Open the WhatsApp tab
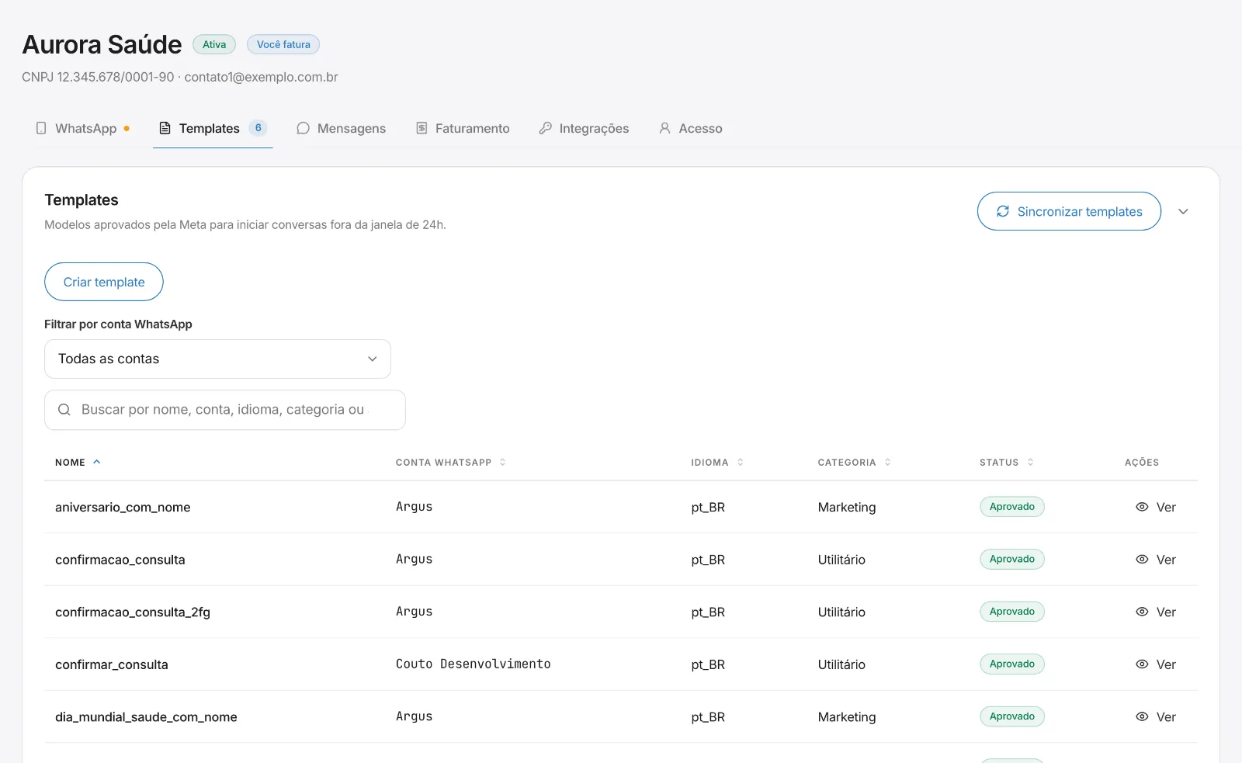The height and width of the screenshot is (763, 1242). click(83, 128)
